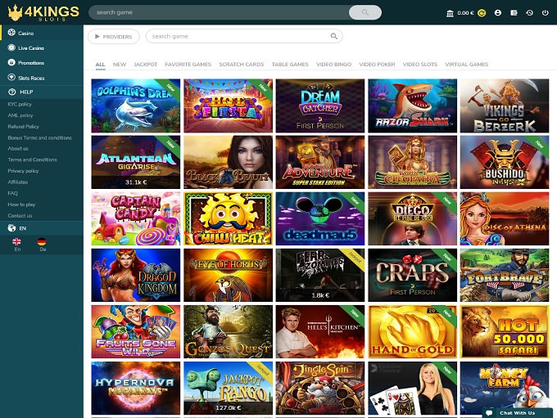Open the user account profile icon
Viewport: 557px width, 418px height.
(x=498, y=13)
